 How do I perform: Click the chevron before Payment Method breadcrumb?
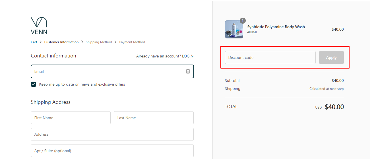(116, 42)
